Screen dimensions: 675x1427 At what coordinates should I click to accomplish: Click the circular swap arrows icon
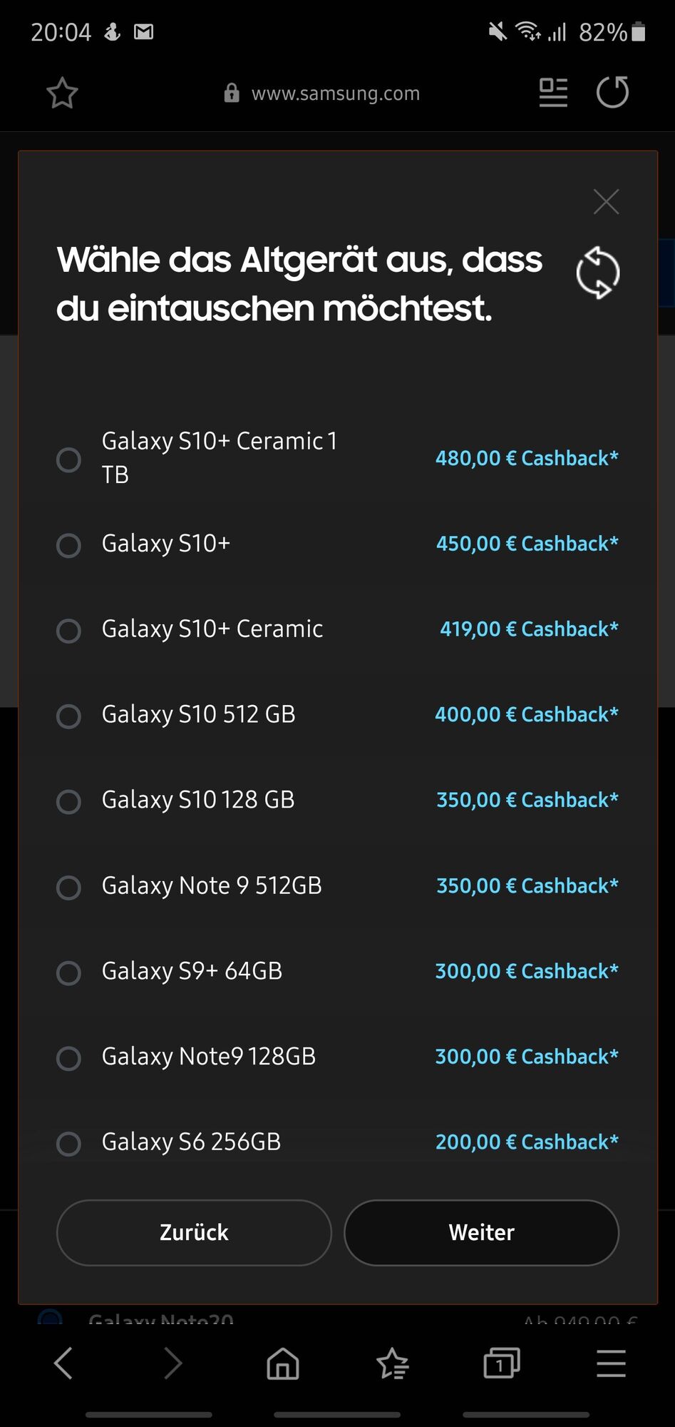[x=597, y=273]
